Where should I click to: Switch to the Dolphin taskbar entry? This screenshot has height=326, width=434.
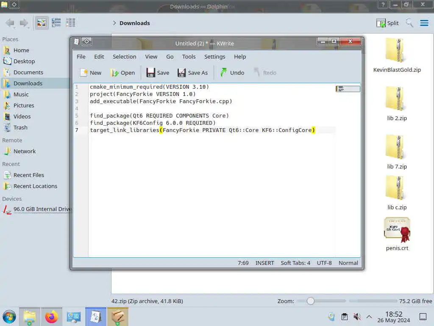point(30,317)
